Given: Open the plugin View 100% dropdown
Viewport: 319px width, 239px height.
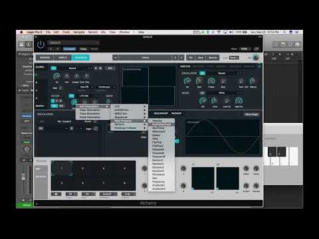Looking at the screenshot, I should [x=245, y=49].
